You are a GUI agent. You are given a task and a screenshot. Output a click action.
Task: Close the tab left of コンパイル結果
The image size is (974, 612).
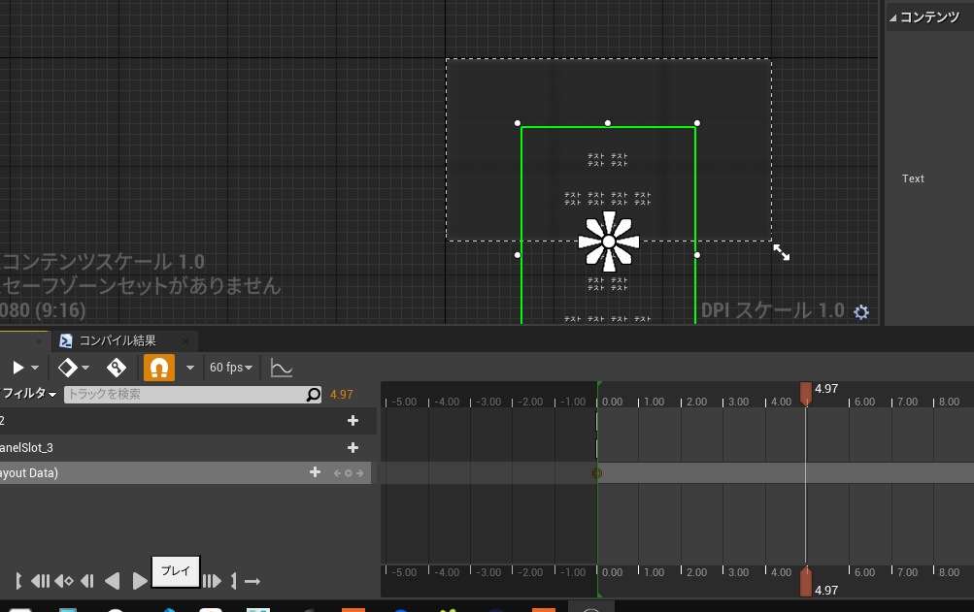tap(39, 341)
